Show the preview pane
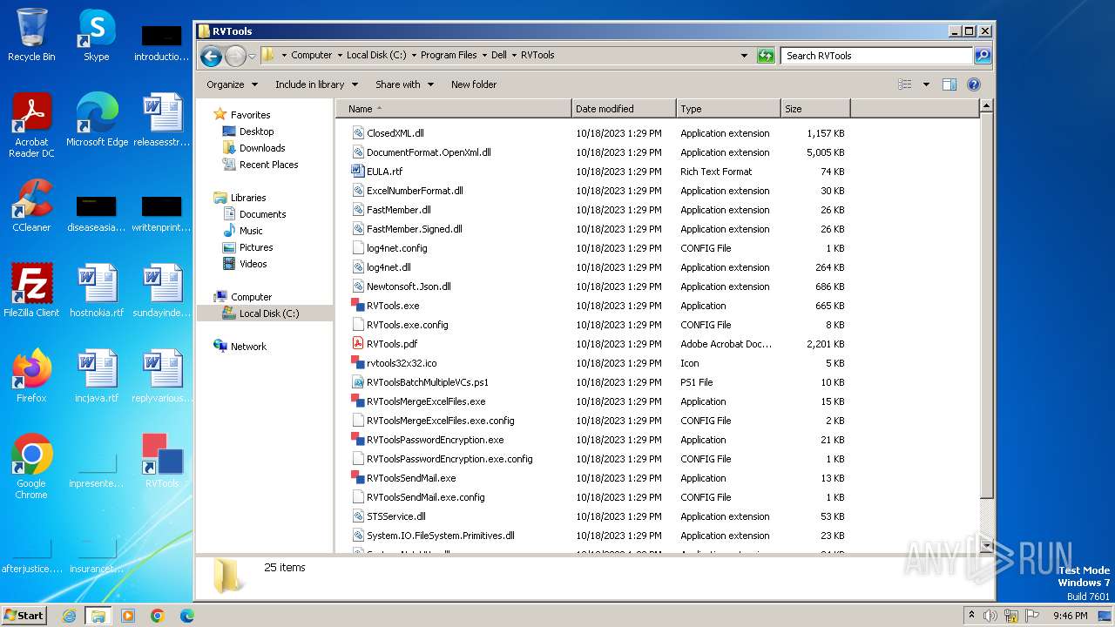This screenshot has height=627, width=1115. tap(949, 84)
